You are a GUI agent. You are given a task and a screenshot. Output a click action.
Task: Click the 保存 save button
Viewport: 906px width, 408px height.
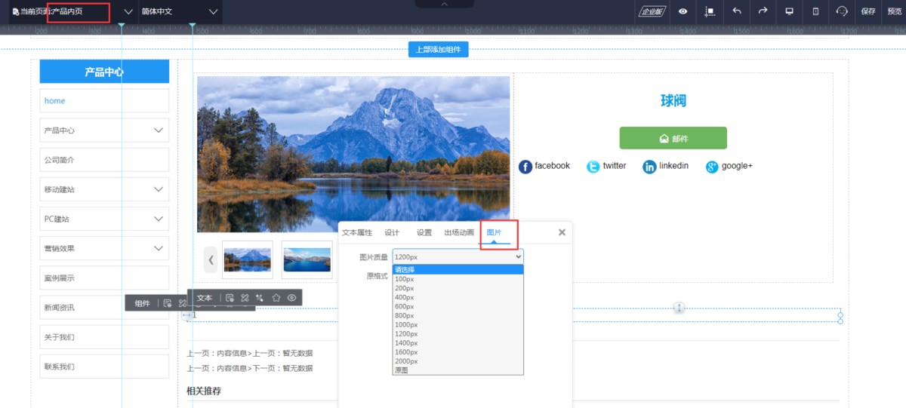(868, 11)
